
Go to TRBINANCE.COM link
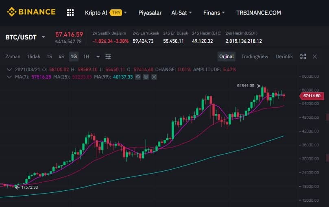(x=258, y=13)
